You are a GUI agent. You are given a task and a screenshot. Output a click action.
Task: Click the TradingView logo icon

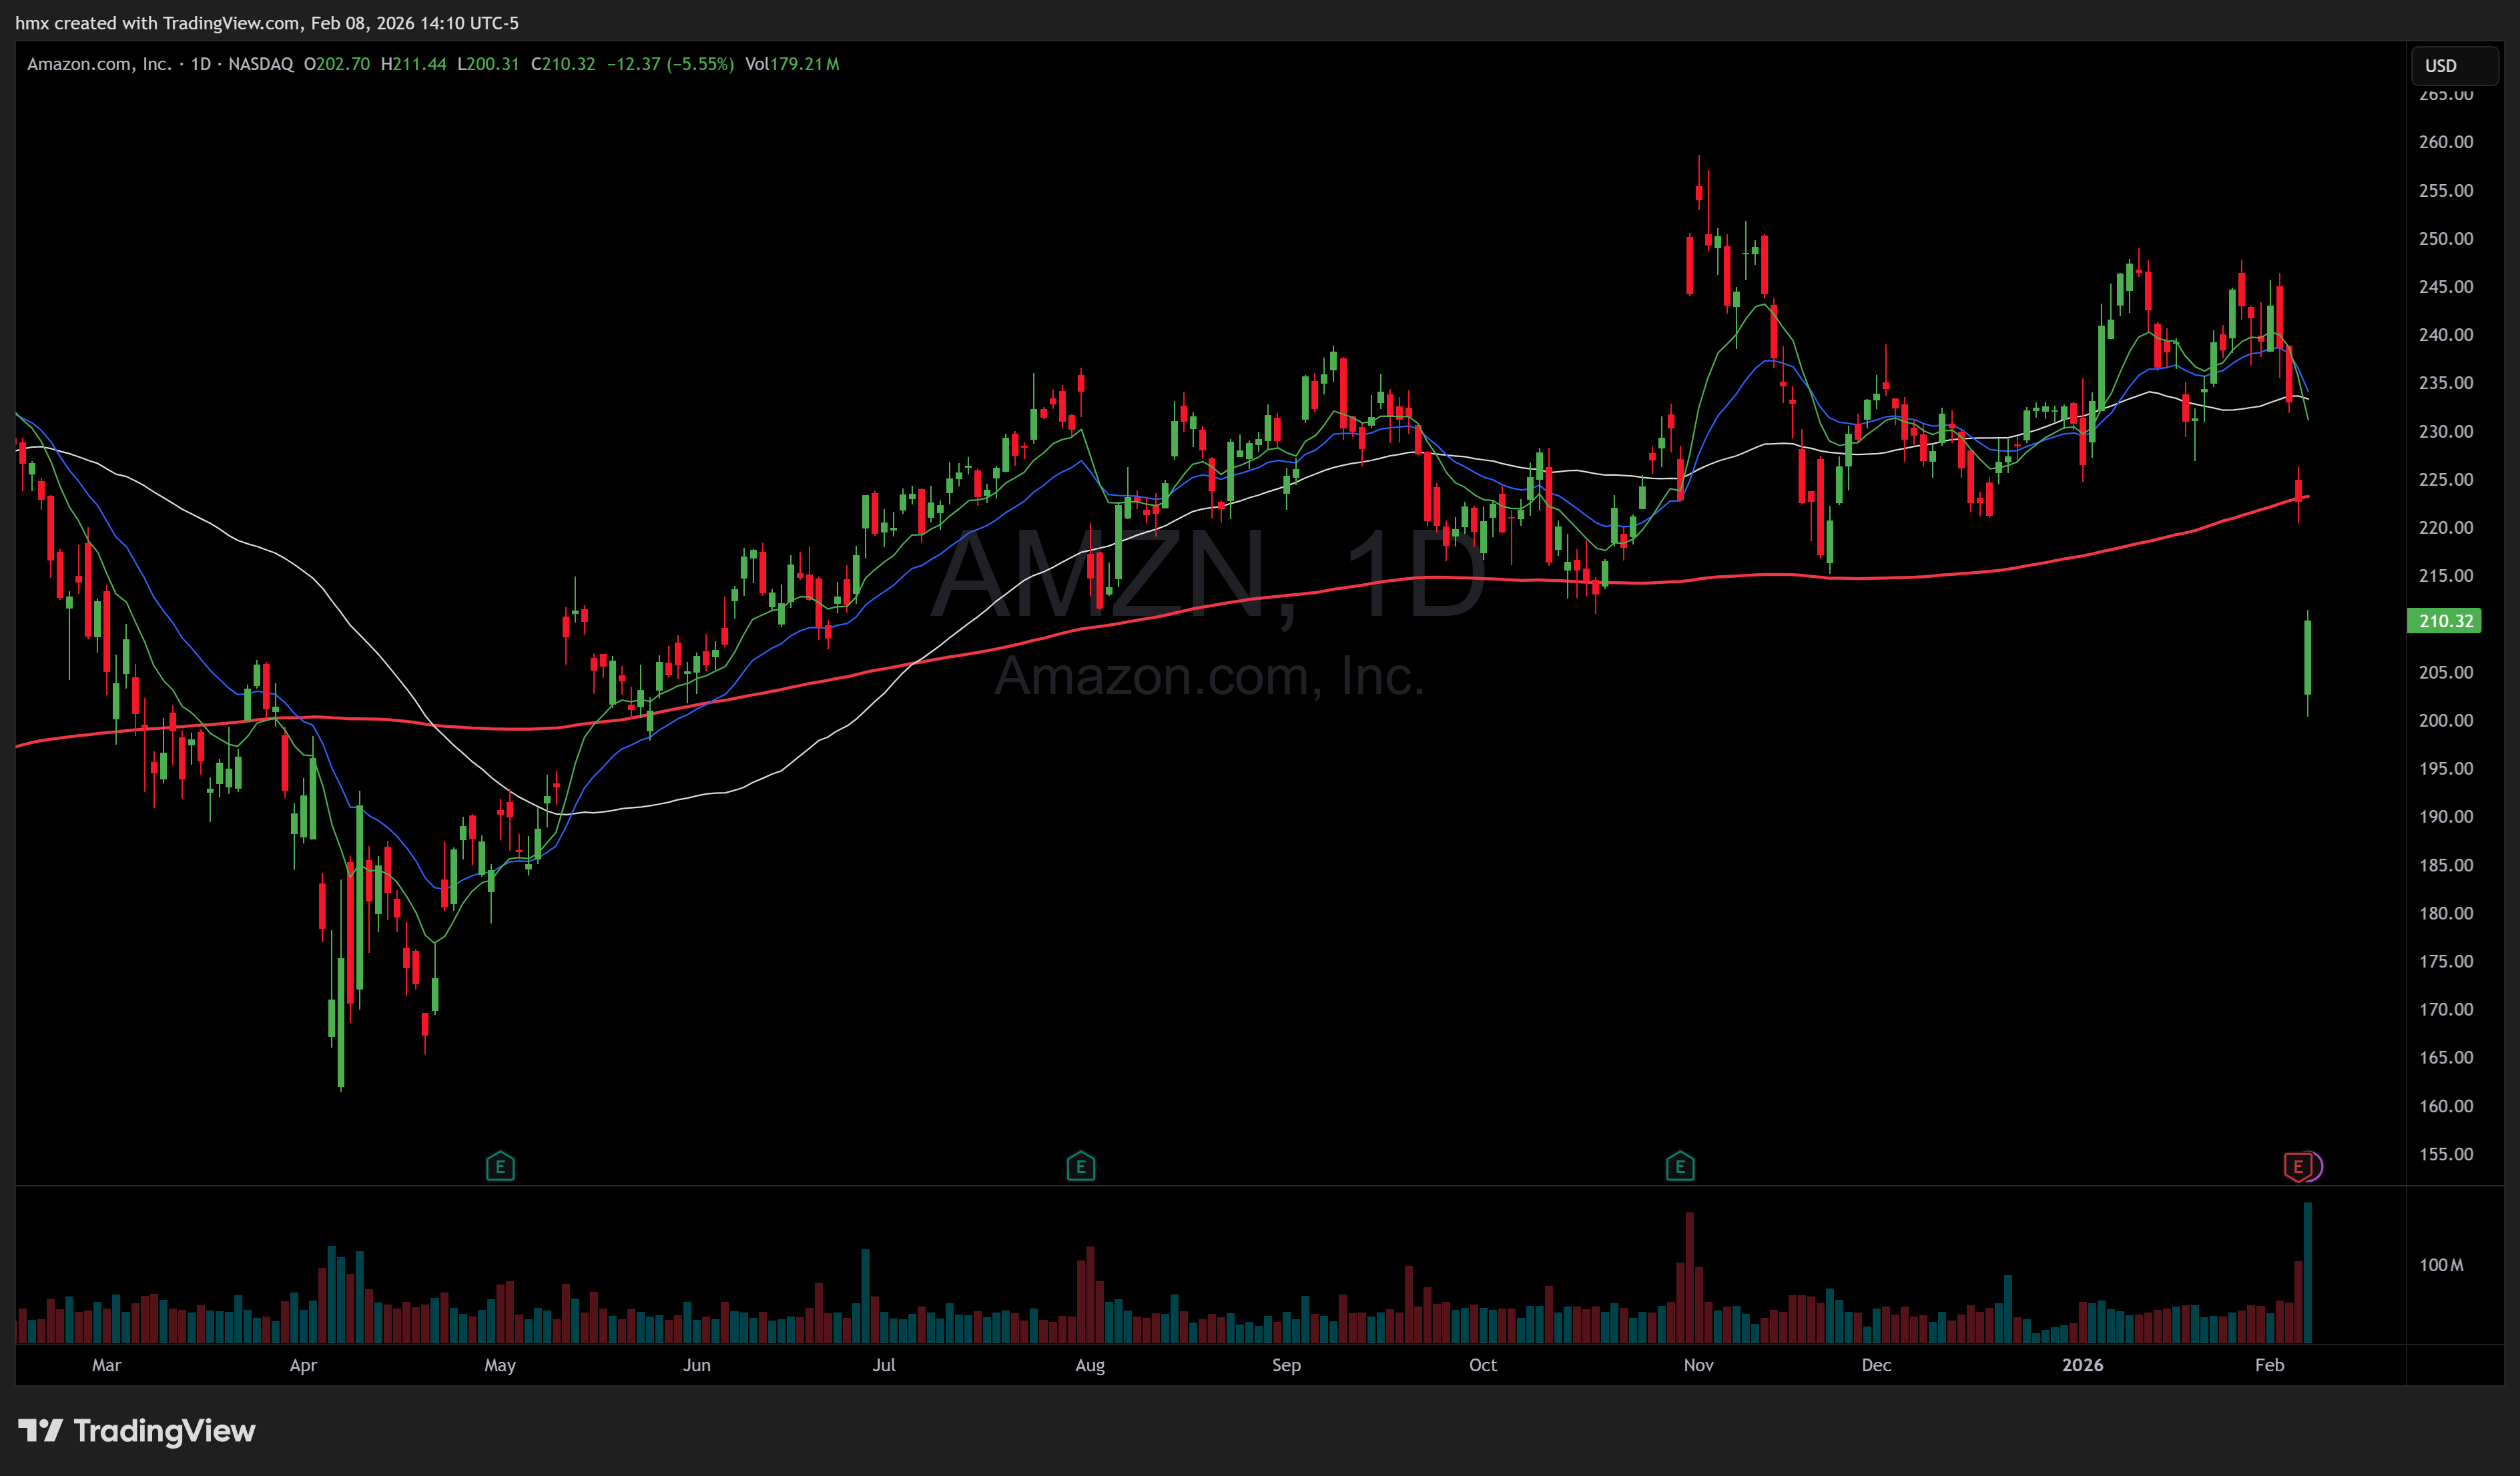(x=41, y=1431)
